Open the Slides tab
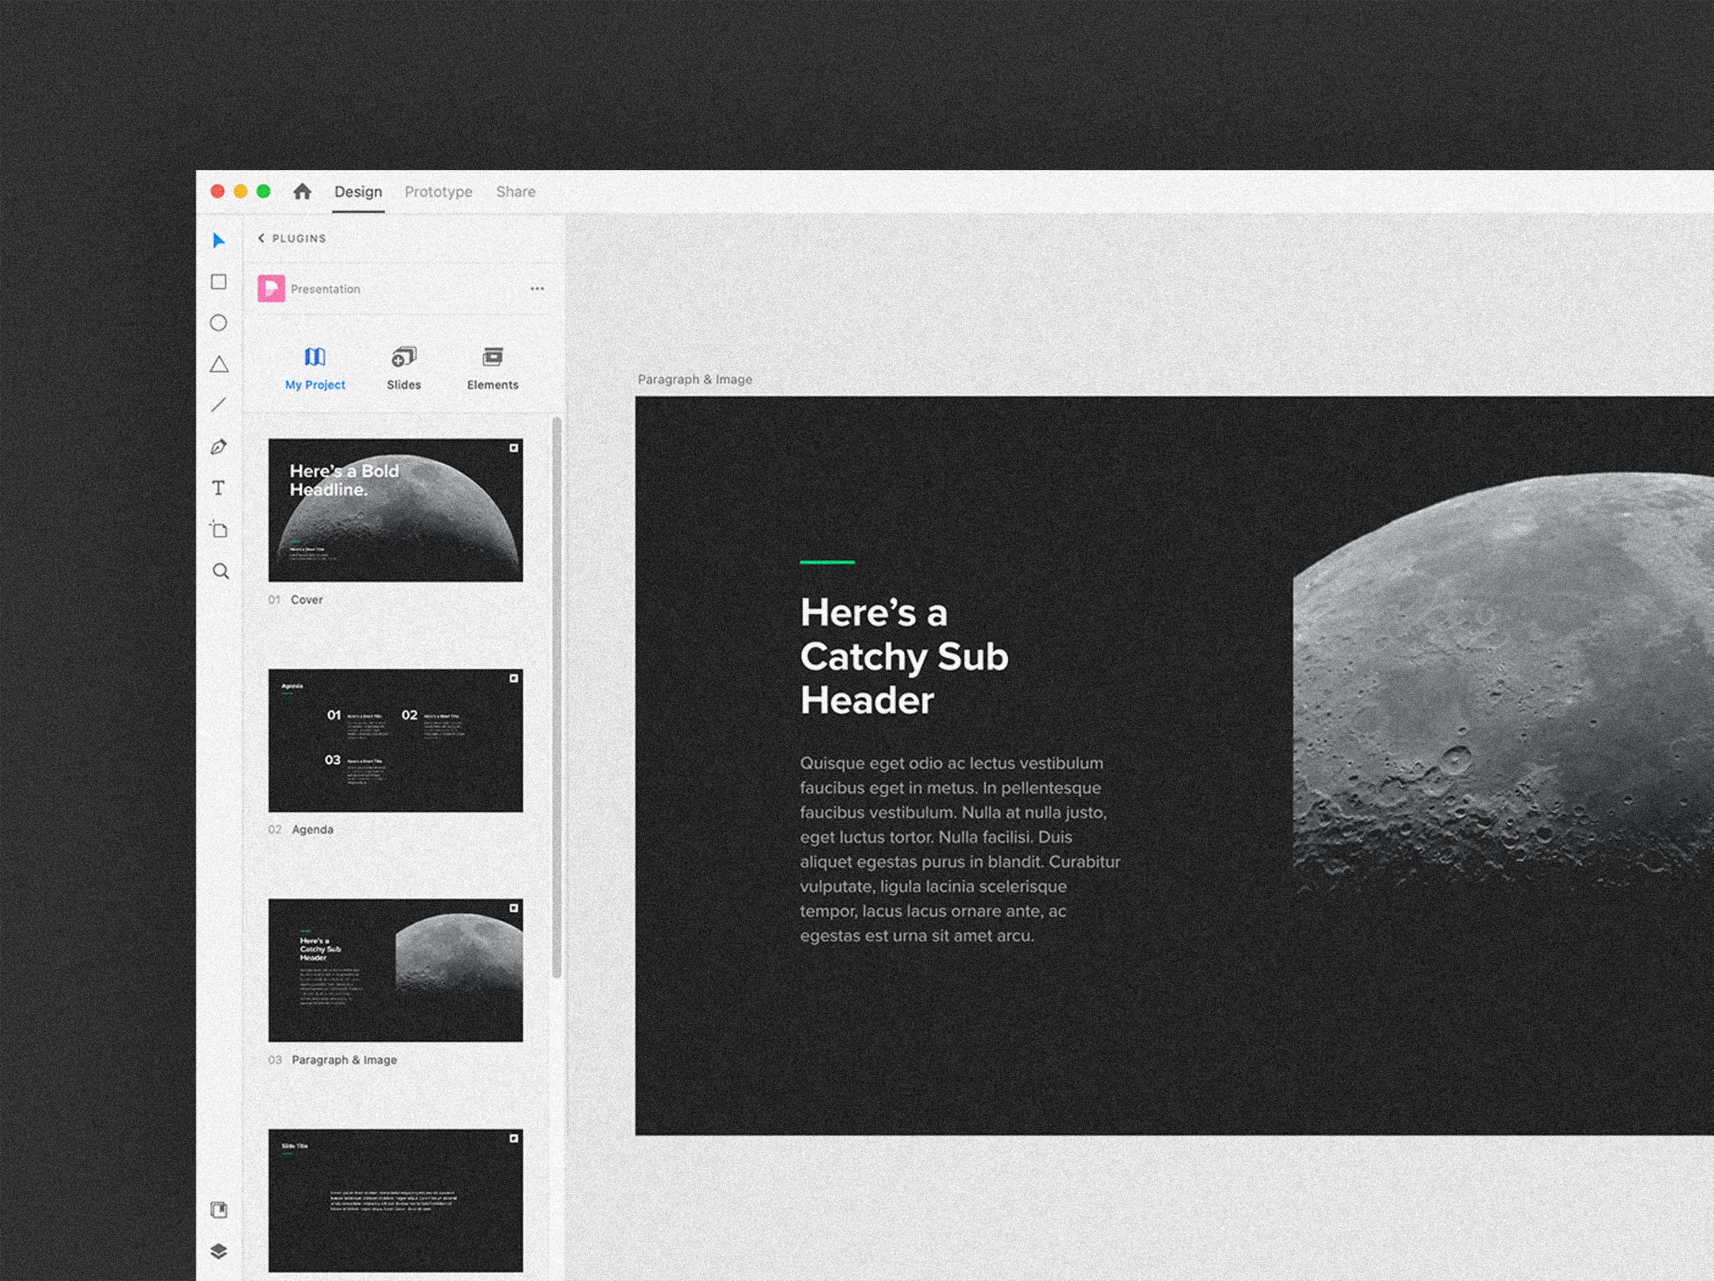1714x1281 pixels. [403, 369]
